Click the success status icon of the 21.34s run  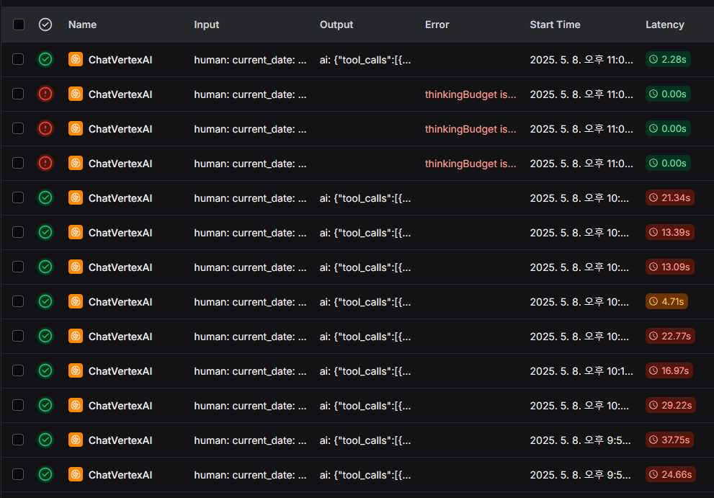tap(45, 197)
